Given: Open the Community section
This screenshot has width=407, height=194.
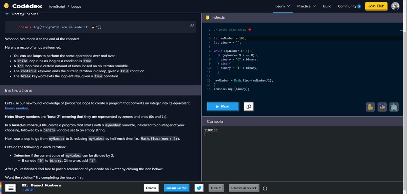Looking at the screenshot, I should tap(347, 6).
